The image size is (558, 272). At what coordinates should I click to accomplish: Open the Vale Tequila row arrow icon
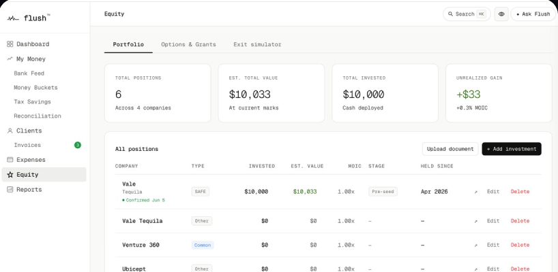[x=475, y=221]
